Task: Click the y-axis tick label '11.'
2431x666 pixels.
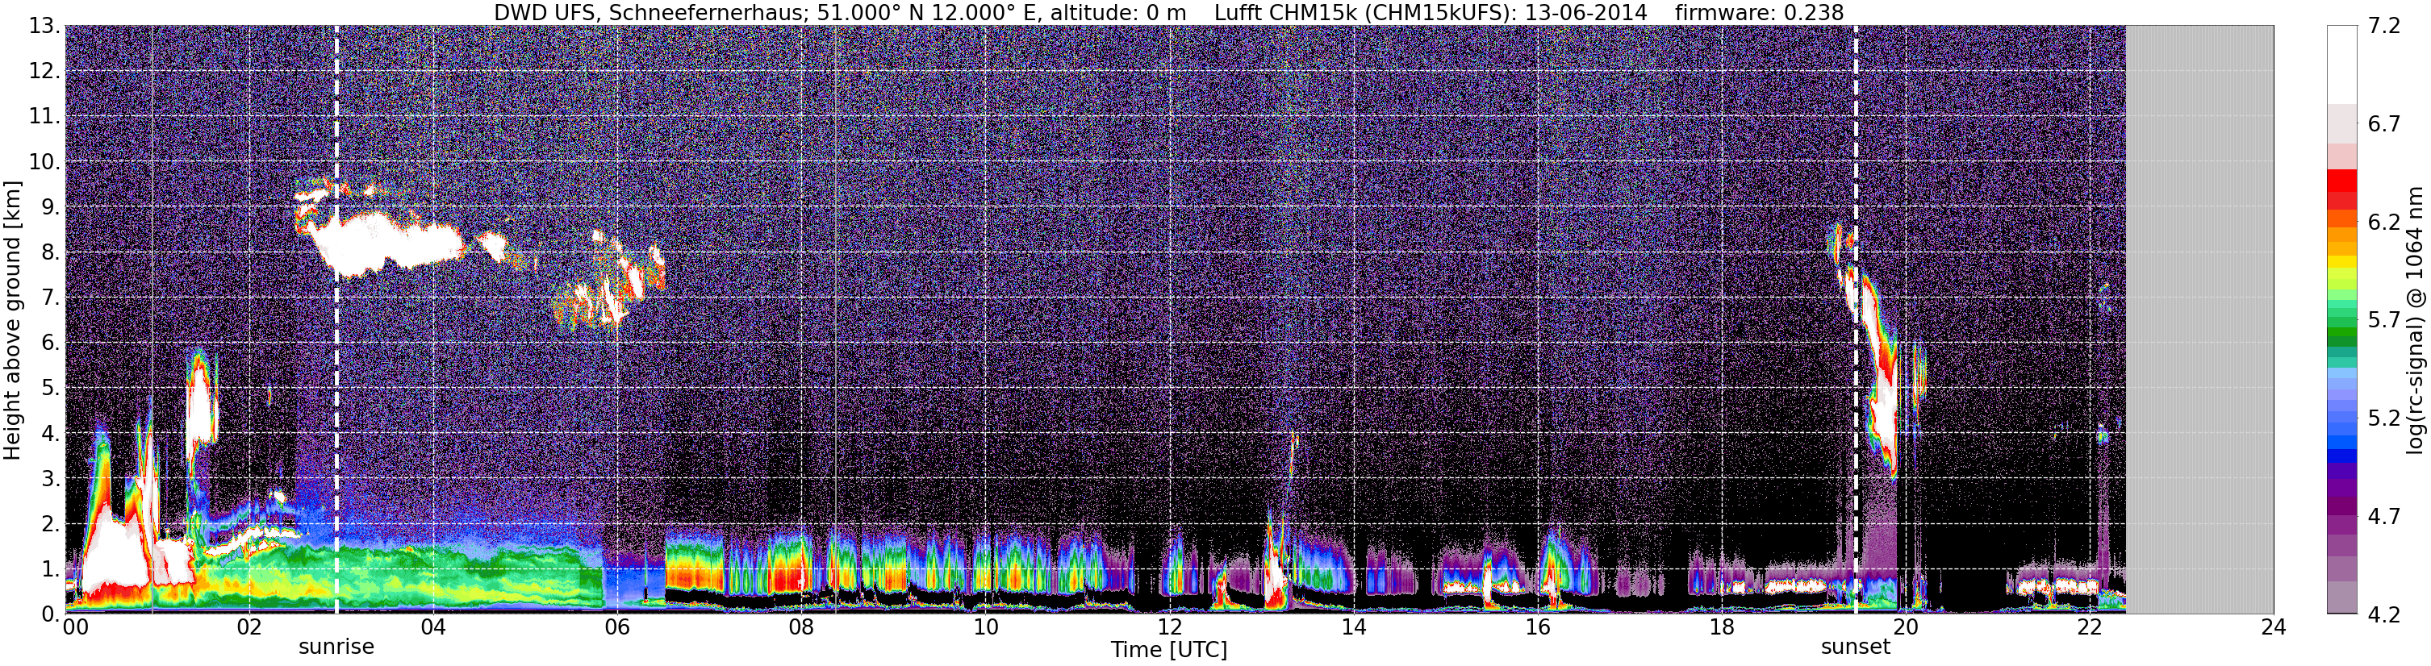Action: pyautogui.click(x=44, y=117)
